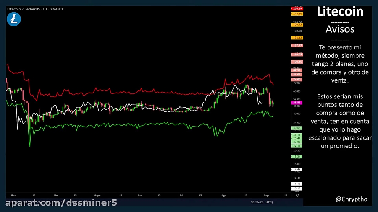Click the green 22.15 price level
Viewport: 378px width, 212px height.
tap(297, 146)
